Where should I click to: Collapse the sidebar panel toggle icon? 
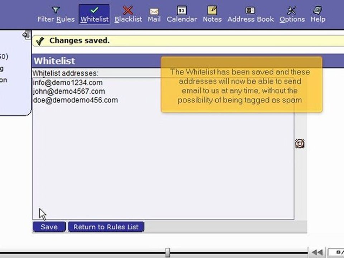pos(27,35)
